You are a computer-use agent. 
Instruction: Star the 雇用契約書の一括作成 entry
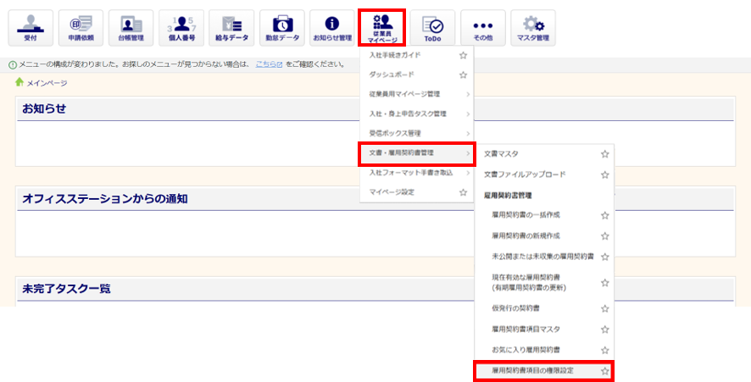[x=605, y=215]
